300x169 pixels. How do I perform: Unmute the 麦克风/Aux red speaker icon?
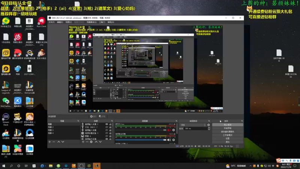point(169,130)
